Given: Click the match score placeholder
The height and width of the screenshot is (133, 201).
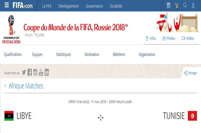Looking at the screenshot, I should tap(100, 118).
